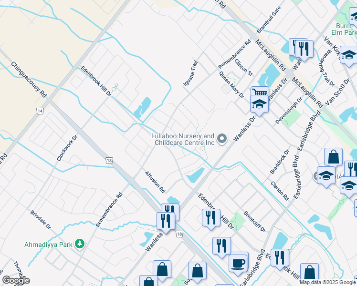Click the Google logo
The image size is (357, 286).
[16, 280]
